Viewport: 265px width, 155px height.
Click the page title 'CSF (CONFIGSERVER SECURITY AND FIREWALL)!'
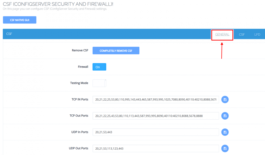pyautogui.click(x=58, y=4)
